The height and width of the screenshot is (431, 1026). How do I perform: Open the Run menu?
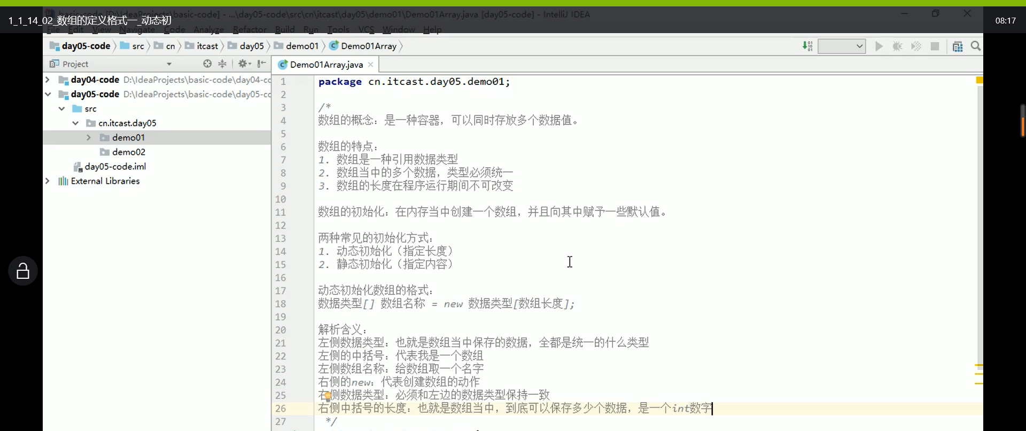[x=310, y=29]
